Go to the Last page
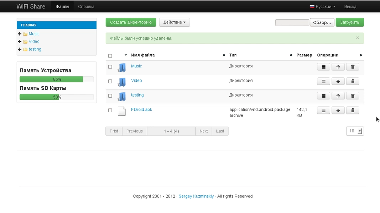 220,131
